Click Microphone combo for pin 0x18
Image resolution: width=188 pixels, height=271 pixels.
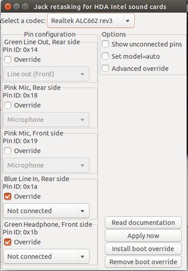coord(47,120)
